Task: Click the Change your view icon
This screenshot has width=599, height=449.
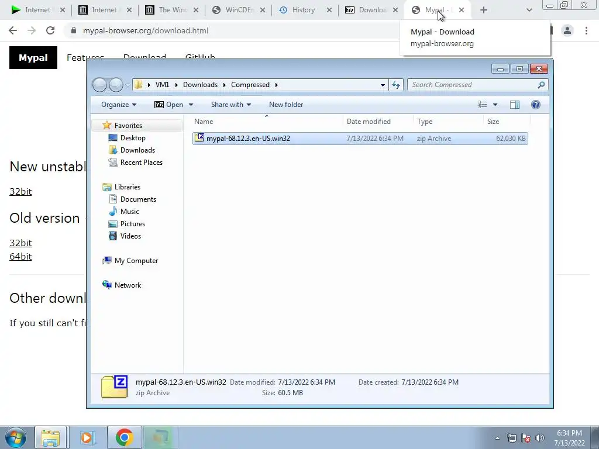Action: pos(483,105)
